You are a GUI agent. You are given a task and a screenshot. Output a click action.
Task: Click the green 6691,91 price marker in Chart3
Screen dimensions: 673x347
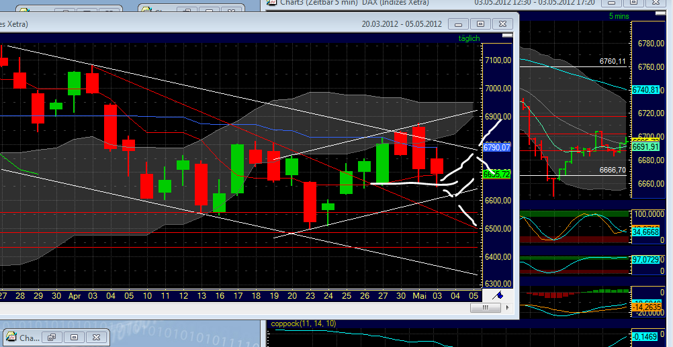click(x=645, y=147)
